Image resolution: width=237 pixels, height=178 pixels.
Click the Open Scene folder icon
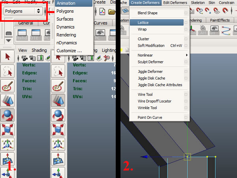click(x=112, y=11)
